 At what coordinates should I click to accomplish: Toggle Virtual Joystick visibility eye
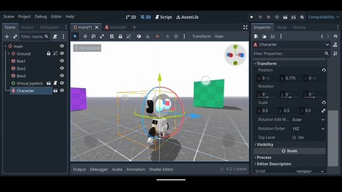coord(62,83)
